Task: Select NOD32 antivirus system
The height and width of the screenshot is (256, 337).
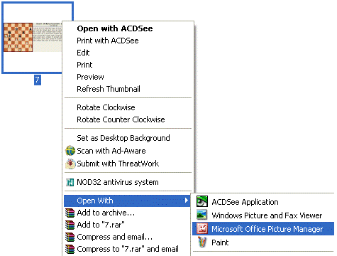Action: click(x=128, y=182)
